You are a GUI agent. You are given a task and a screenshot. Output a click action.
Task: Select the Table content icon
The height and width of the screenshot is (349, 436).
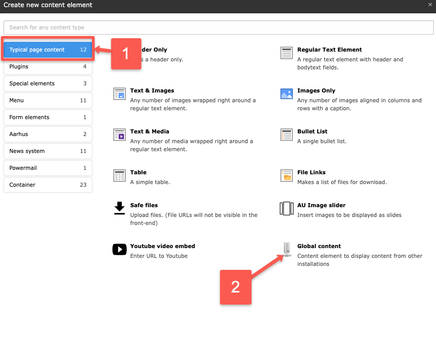[120, 176]
